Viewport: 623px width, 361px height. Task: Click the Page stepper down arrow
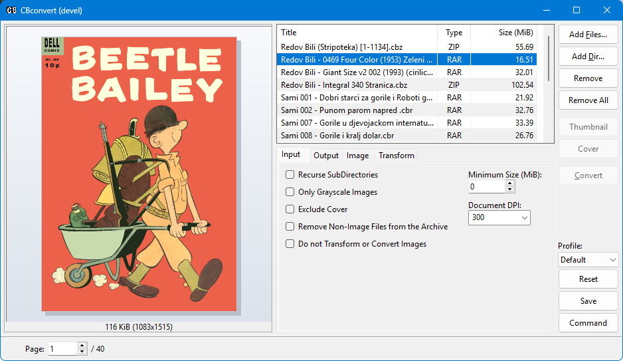tap(82, 352)
